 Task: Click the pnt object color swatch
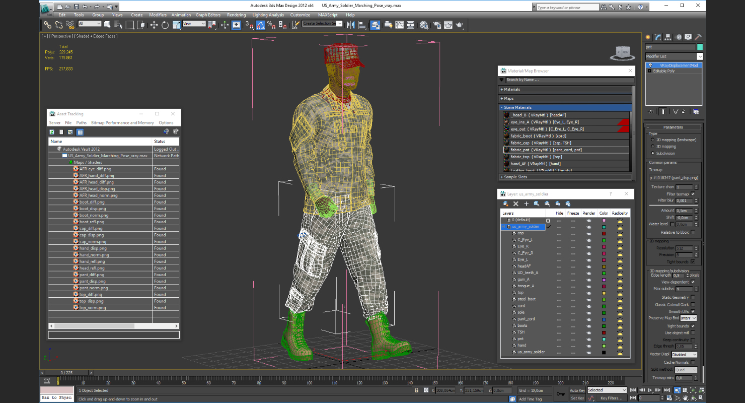tap(604, 339)
